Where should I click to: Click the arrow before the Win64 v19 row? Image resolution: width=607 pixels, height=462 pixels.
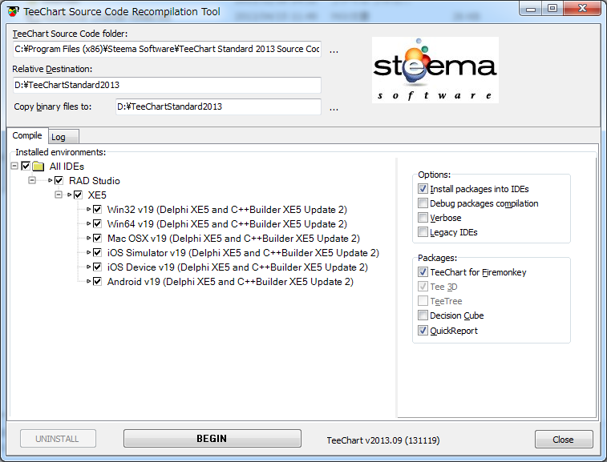tap(89, 224)
